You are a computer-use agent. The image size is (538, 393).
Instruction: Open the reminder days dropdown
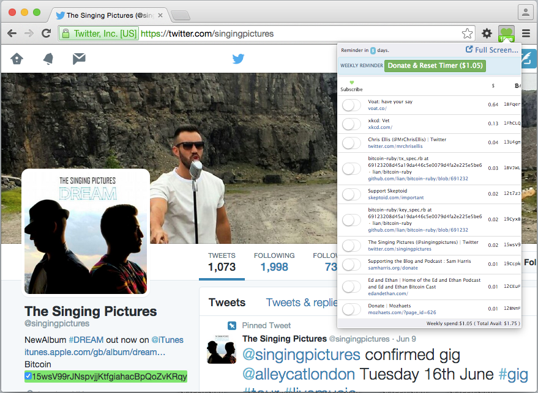click(x=373, y=50)
